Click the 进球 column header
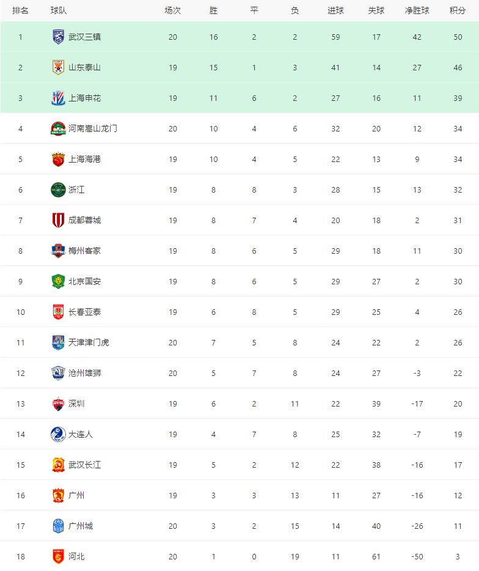This screenshot has width=479, height=571. (335, 10)
